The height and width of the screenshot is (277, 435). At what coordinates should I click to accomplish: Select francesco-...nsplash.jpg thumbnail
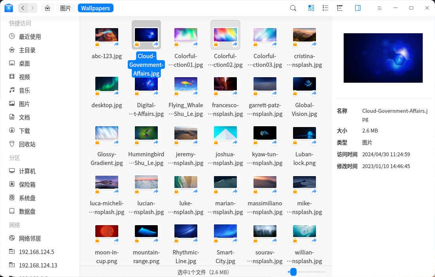point(225,84)
